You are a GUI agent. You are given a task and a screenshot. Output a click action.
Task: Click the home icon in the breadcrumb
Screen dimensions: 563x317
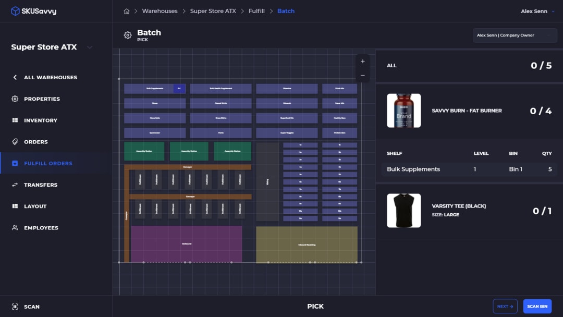(x=126, y=11)
